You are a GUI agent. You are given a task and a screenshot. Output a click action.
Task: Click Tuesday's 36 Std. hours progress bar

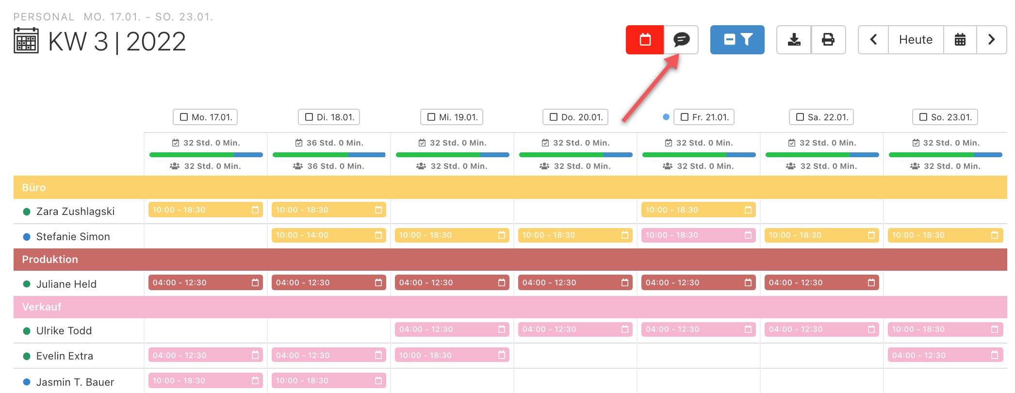click(329, 155)
